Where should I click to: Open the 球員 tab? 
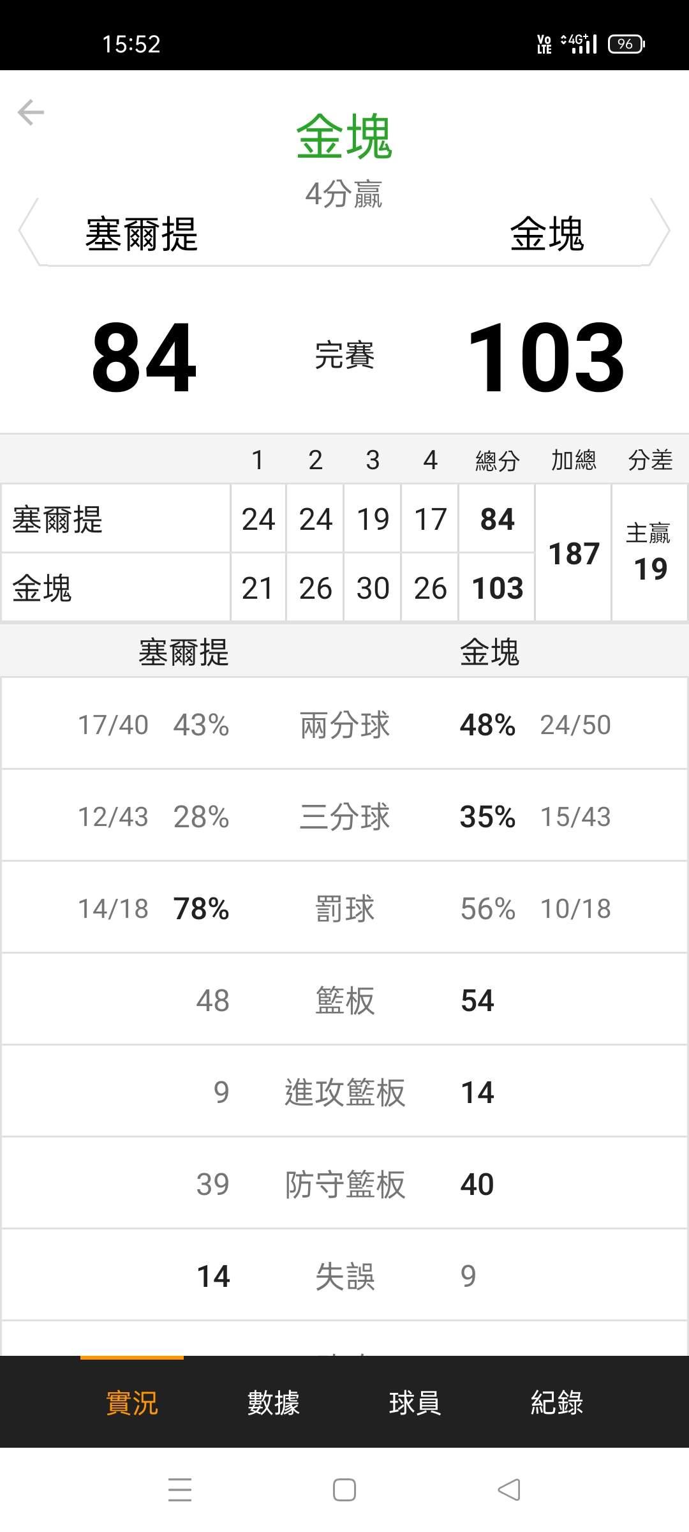tap(415, 1402)
